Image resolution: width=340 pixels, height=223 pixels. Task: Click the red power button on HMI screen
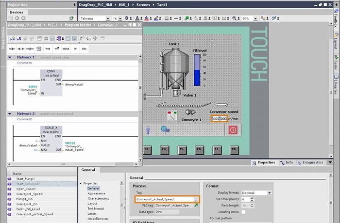click(233, 129)
